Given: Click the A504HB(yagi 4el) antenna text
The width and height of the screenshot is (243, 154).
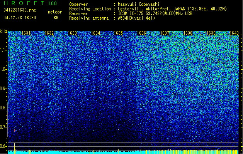Looking at the screenshot, I should click(x=136, y=18).
